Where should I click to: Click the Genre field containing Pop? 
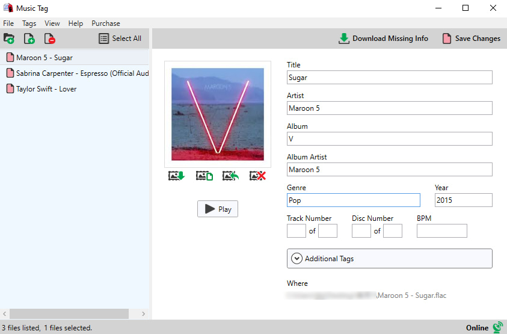click(x=354, y=200)
